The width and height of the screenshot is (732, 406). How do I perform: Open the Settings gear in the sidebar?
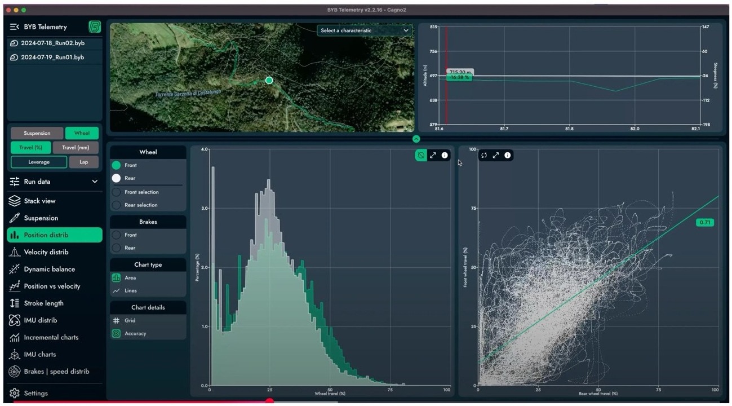tap(15, 393)
